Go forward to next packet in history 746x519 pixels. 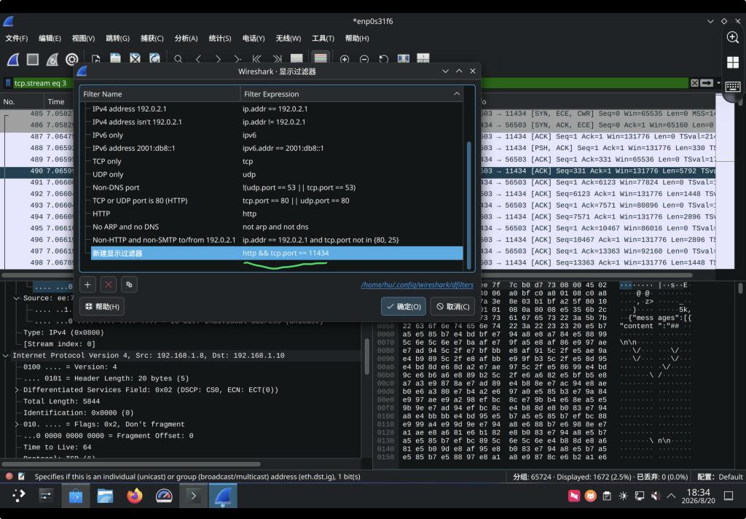[218, 59]
